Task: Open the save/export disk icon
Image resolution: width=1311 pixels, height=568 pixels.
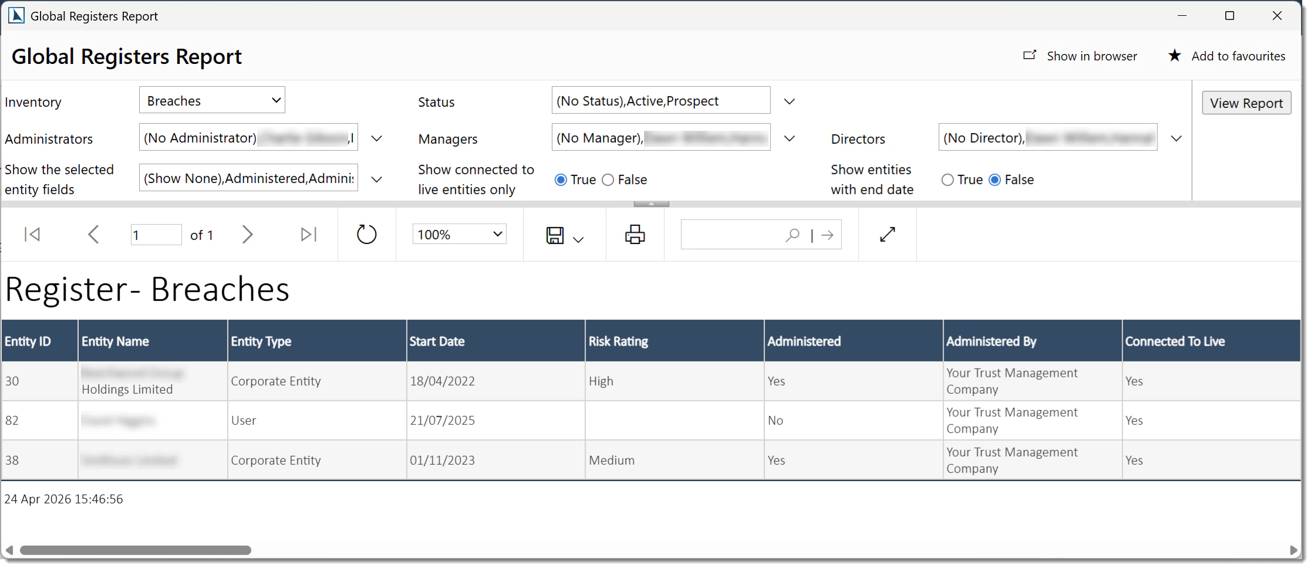Action: click(x=555, y=235)
